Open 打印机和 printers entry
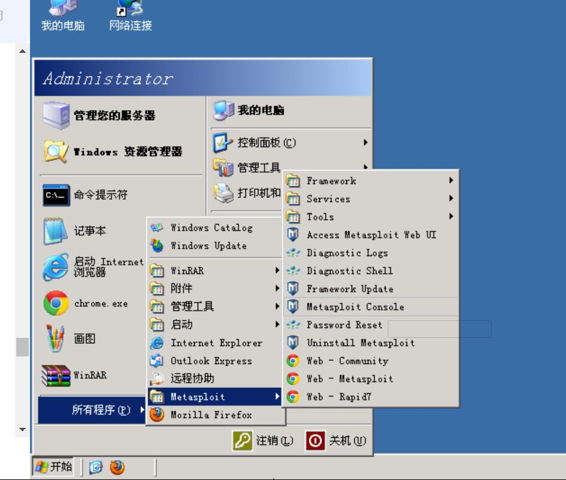The image size is (566, 480). point(247,193)
